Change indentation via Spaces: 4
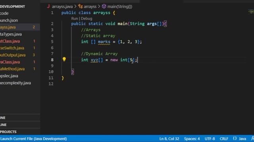Screen dimensions: 254x142 tap(192, 138)
